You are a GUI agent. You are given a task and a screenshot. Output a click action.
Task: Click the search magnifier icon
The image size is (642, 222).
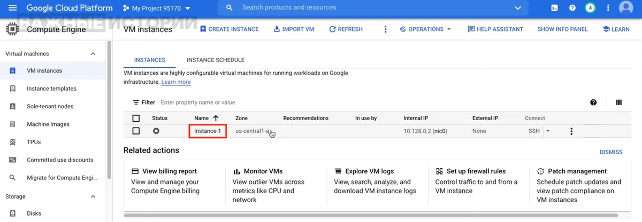[230, 8]
